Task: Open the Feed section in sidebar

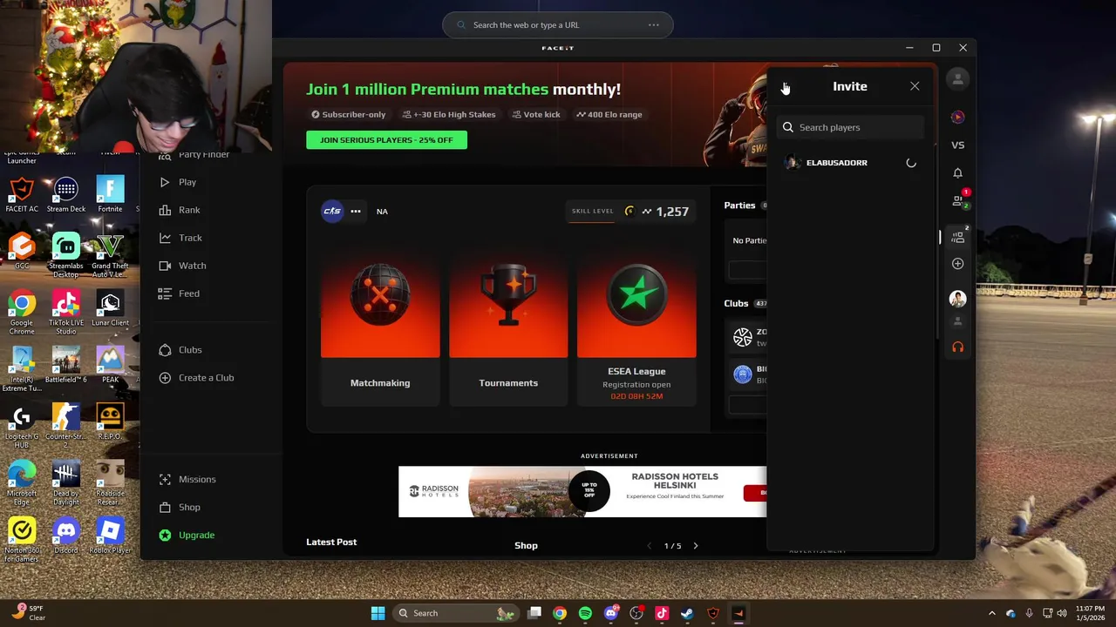Action: pyautogui.click(x=179, y=293)
